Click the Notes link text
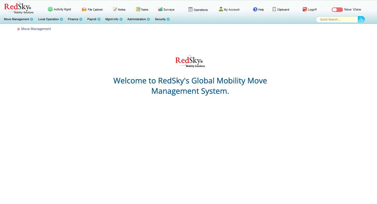Screen dimensions: 377x204 pos(122,10)
